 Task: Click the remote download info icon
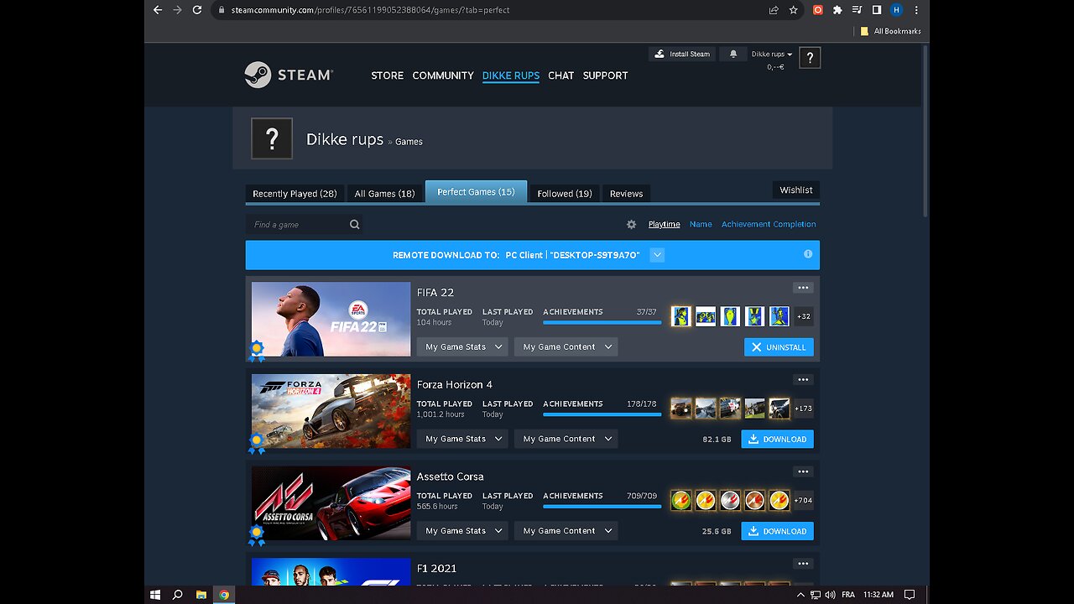click(808, 254)
